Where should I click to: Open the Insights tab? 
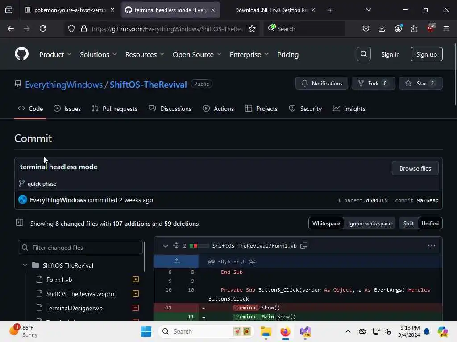tap(349, 109)
